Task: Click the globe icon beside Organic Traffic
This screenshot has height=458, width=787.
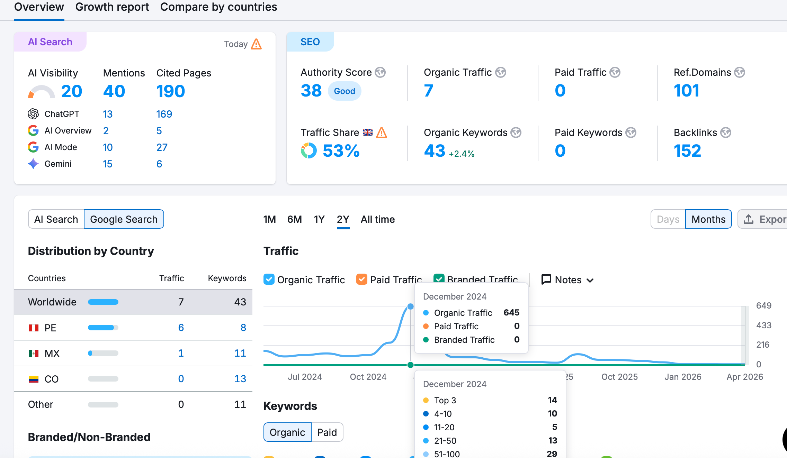Action: coord(501,72)
